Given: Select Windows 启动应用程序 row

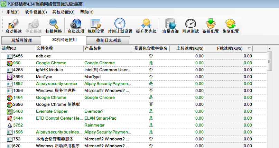Looking at the screenshot, I should pos(134,146).
